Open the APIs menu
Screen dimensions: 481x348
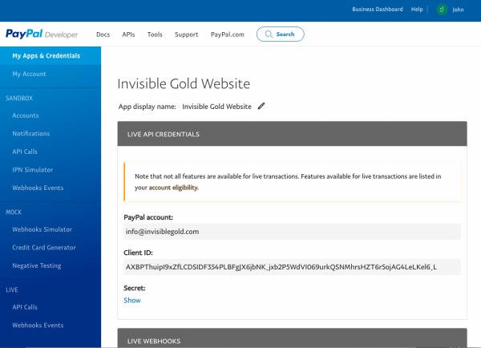point(128,34)
